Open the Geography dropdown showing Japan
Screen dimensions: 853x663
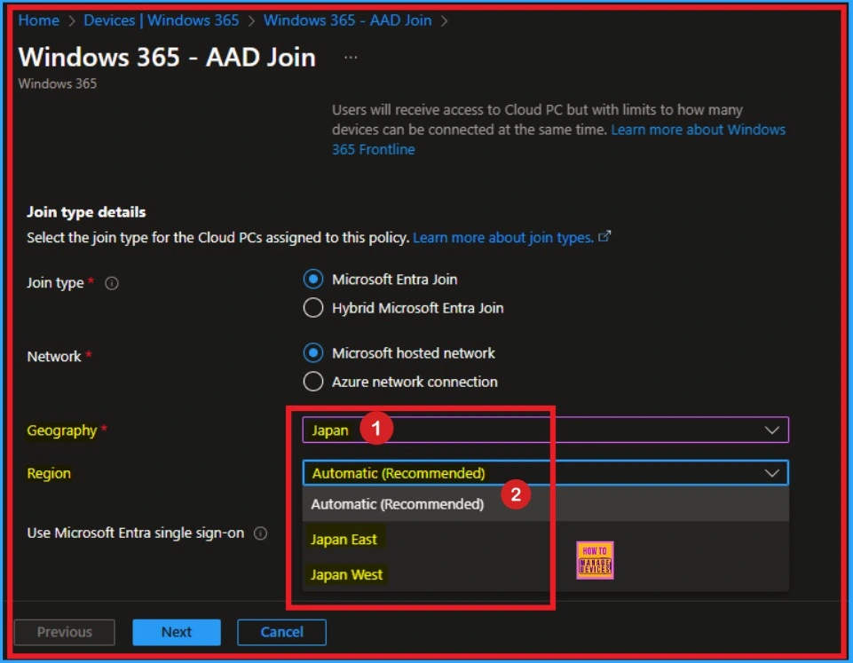[545, 430]
